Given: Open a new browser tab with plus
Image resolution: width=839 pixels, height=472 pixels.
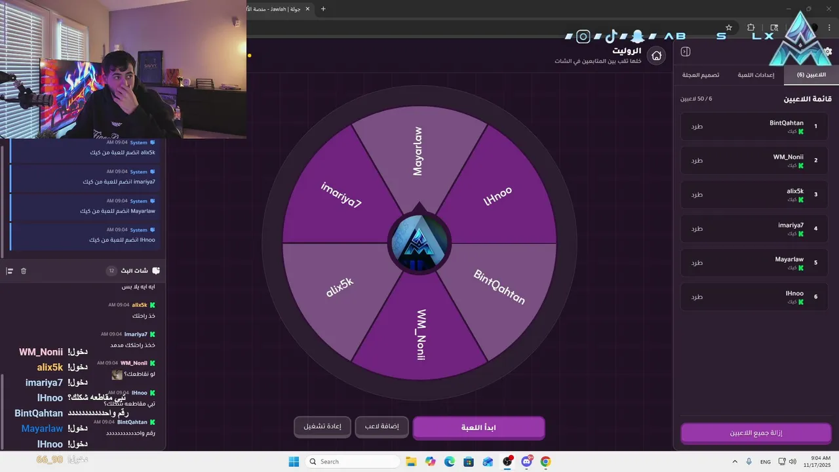Looking at the screenshot, I should 323,9.
